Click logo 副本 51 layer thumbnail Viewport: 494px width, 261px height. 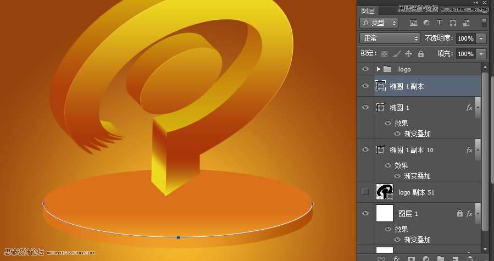tap(385, 192)
